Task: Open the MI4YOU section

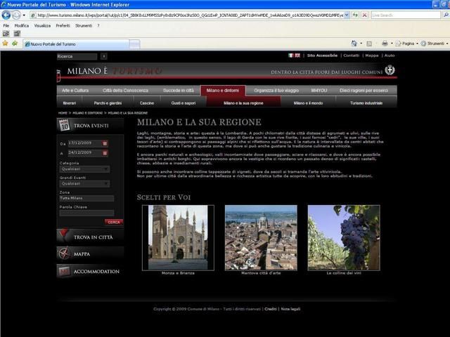Action: coord(319,91)
